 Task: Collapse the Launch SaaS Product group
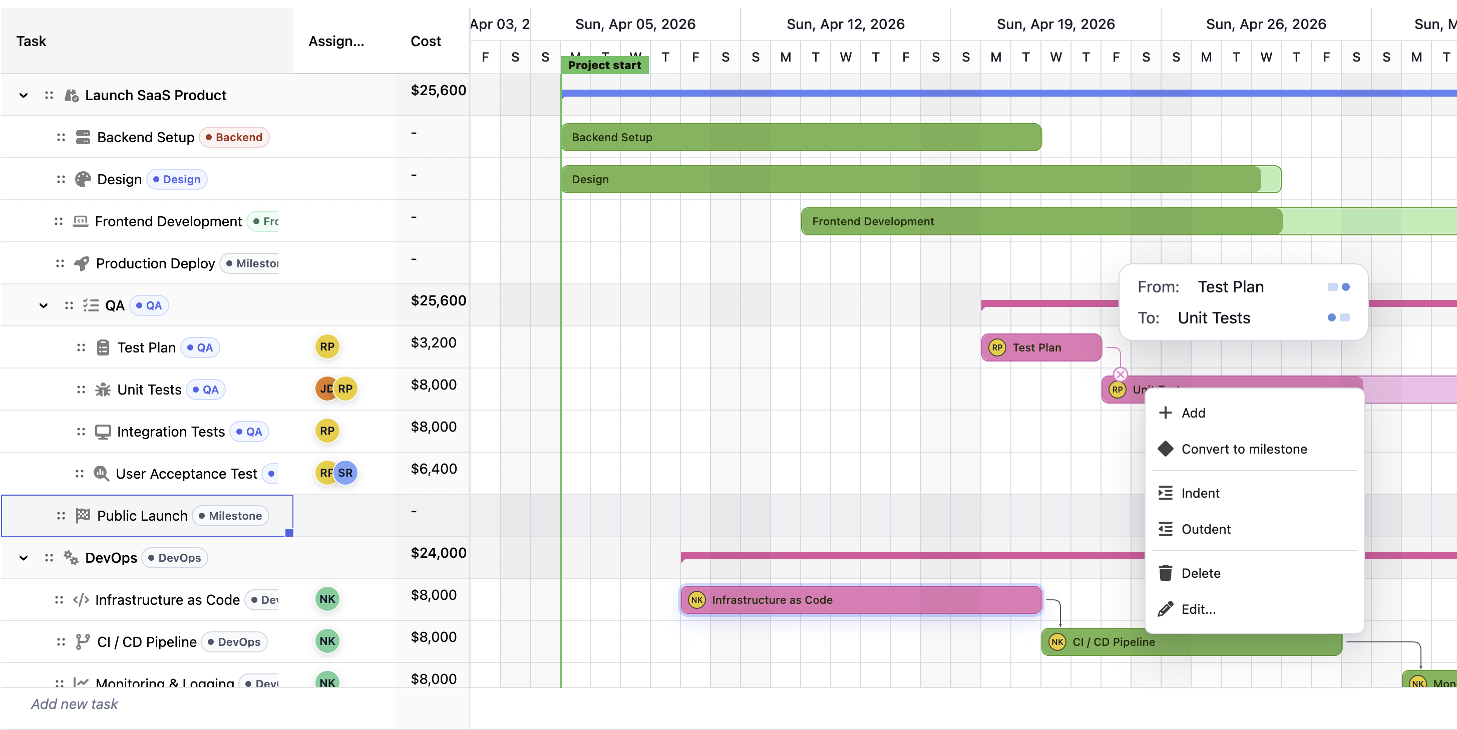[x=23, y=96]
